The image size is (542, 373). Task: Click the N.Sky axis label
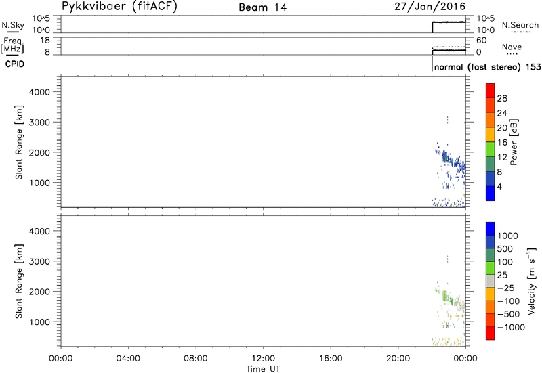13,25
